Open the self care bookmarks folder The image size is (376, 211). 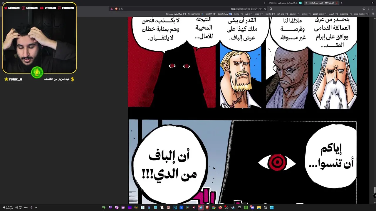pyautogui.click(x=282, y=14)
